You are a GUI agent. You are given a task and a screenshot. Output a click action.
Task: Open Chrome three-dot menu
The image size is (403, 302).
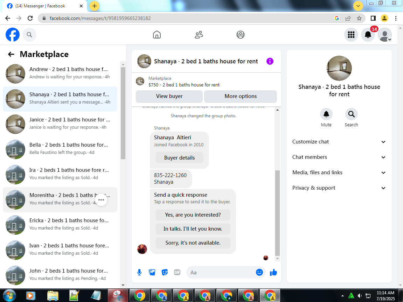click(x=396, y=18)
